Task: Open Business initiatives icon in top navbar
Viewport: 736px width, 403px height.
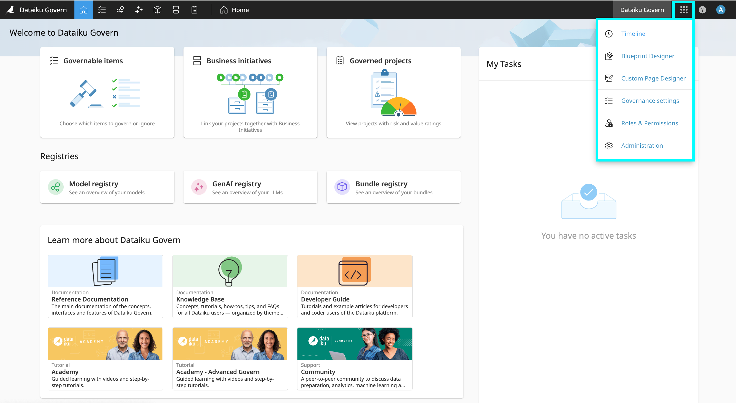Action: tap(176, 10)
